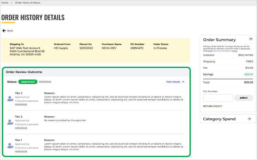Click tax amount $15.03
The width and height of the screenshot is (257, 160).
pyautogui.click(x=249, y=68)
